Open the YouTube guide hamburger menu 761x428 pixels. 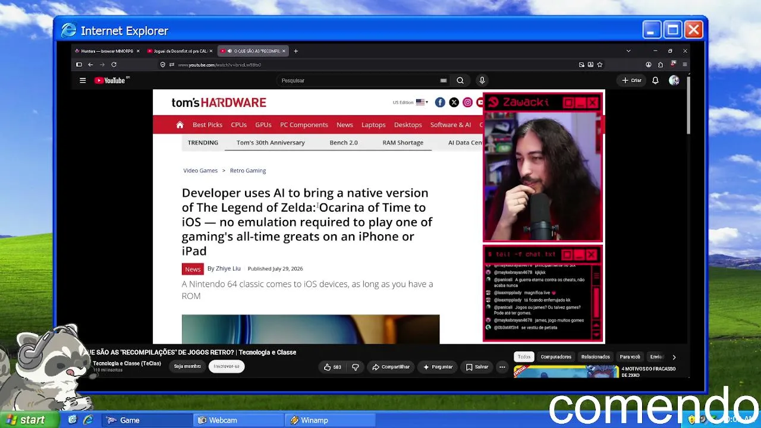83,80
